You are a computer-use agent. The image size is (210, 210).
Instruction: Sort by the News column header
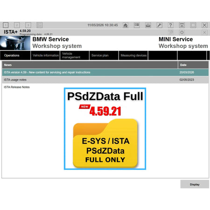tap(90, 65)
